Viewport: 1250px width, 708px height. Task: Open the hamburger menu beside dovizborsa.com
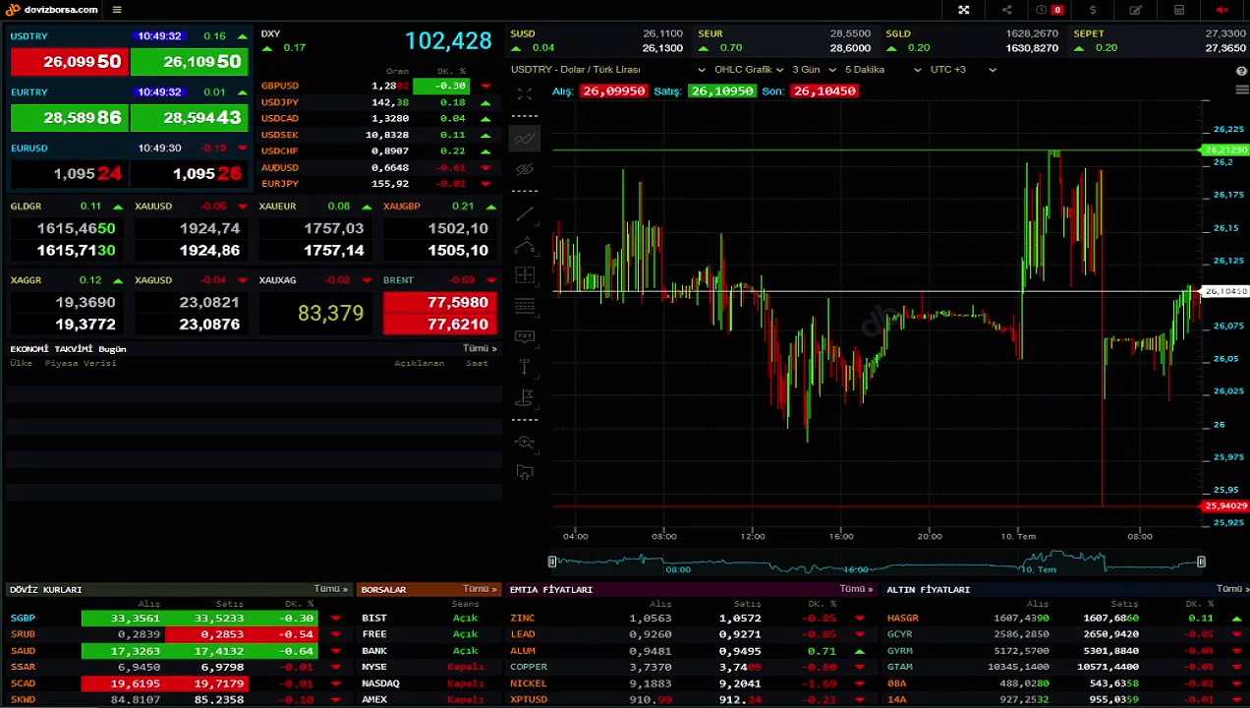(x=117, y=10)
